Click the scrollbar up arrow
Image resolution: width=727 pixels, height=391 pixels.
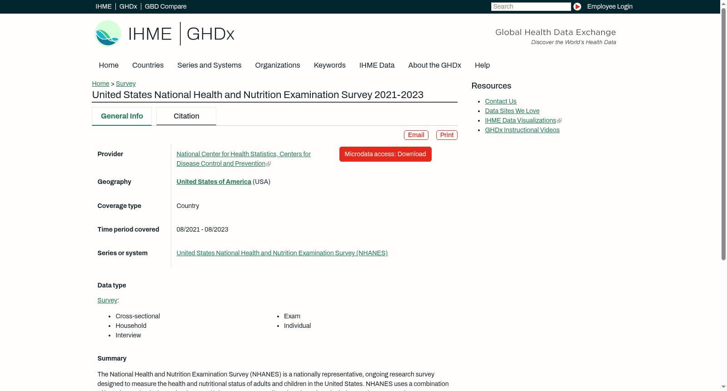(723, 3)
